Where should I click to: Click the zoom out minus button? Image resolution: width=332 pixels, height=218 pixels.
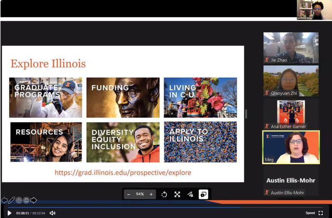[x=129, y=194]
